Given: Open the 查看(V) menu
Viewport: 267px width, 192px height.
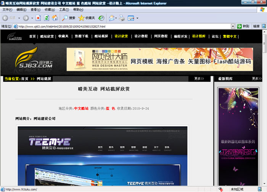Looking at the screenshot, I should coord(35,10).
